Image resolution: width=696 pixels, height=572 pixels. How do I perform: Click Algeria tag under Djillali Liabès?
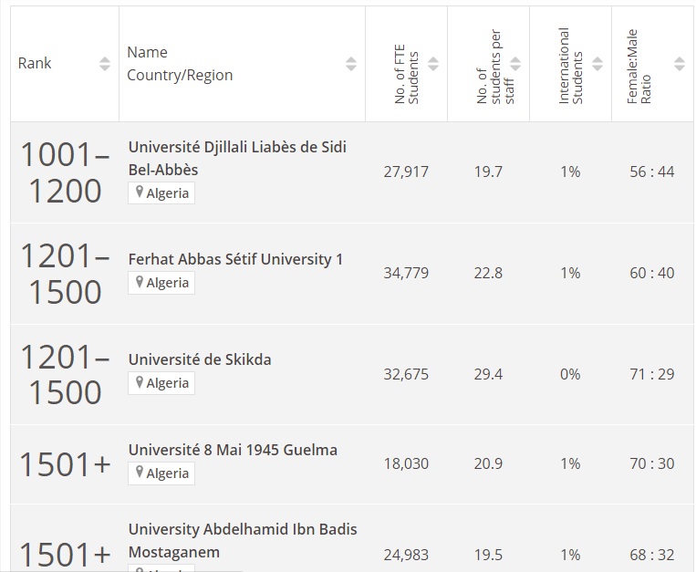pyautogui.click(x=161, y=193)
